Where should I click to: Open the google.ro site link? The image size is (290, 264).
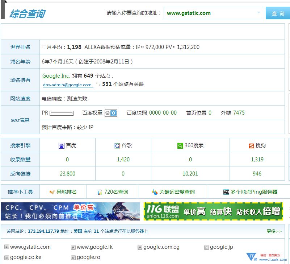tap(88, 257)
